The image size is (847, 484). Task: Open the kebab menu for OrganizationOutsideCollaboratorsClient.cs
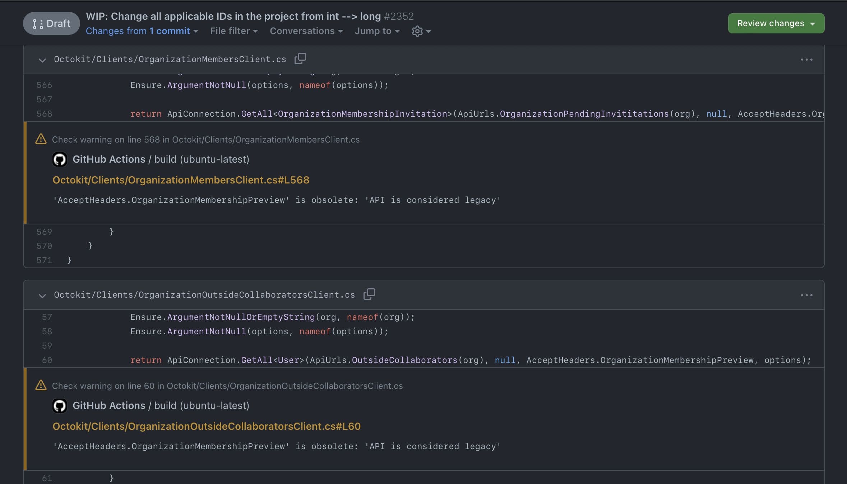pyautogui.click(x=807, y=295)
